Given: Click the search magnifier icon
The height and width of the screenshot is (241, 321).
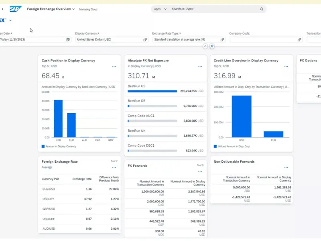Looking at the screenshot, I should pyautogui.click(x=262, y=9).
